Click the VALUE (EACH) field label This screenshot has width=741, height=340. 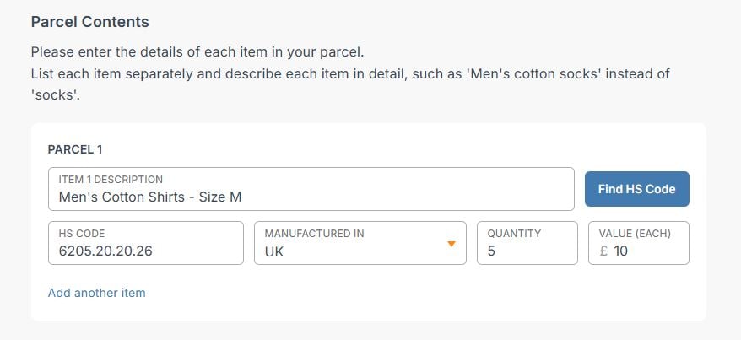pyautogui.click(x=635, y=233)
